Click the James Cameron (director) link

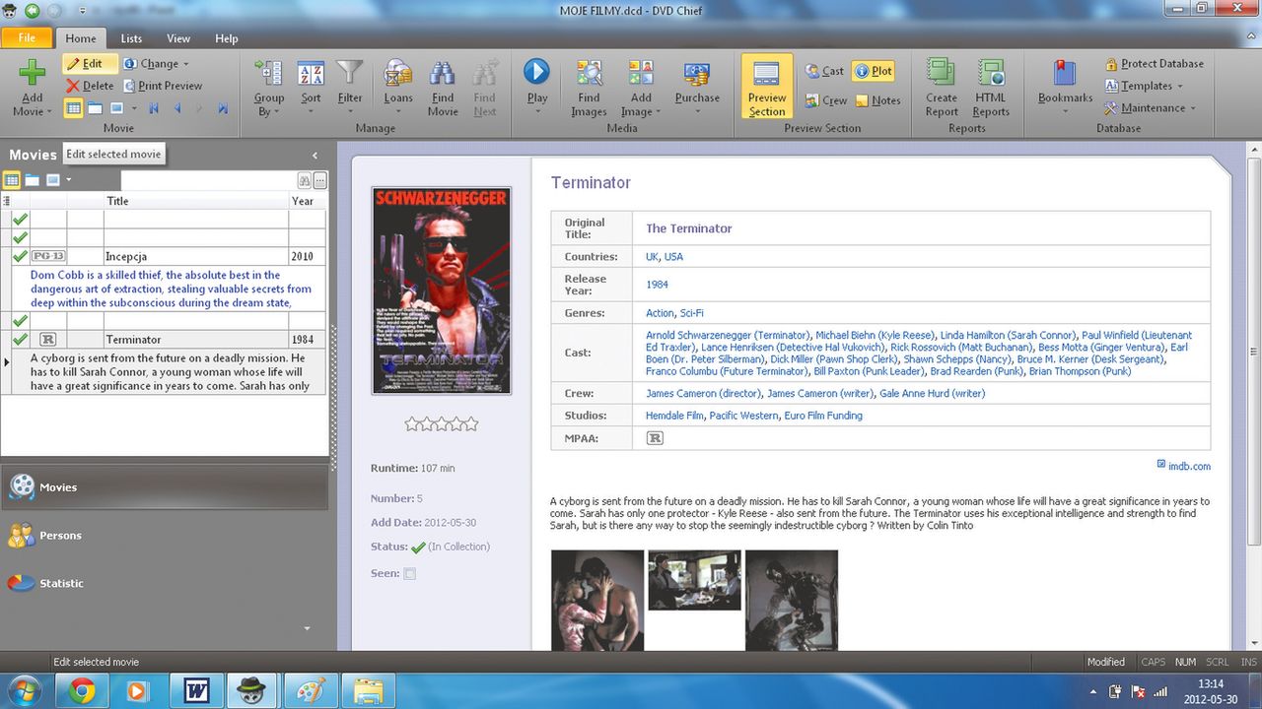tap(703, 393)
